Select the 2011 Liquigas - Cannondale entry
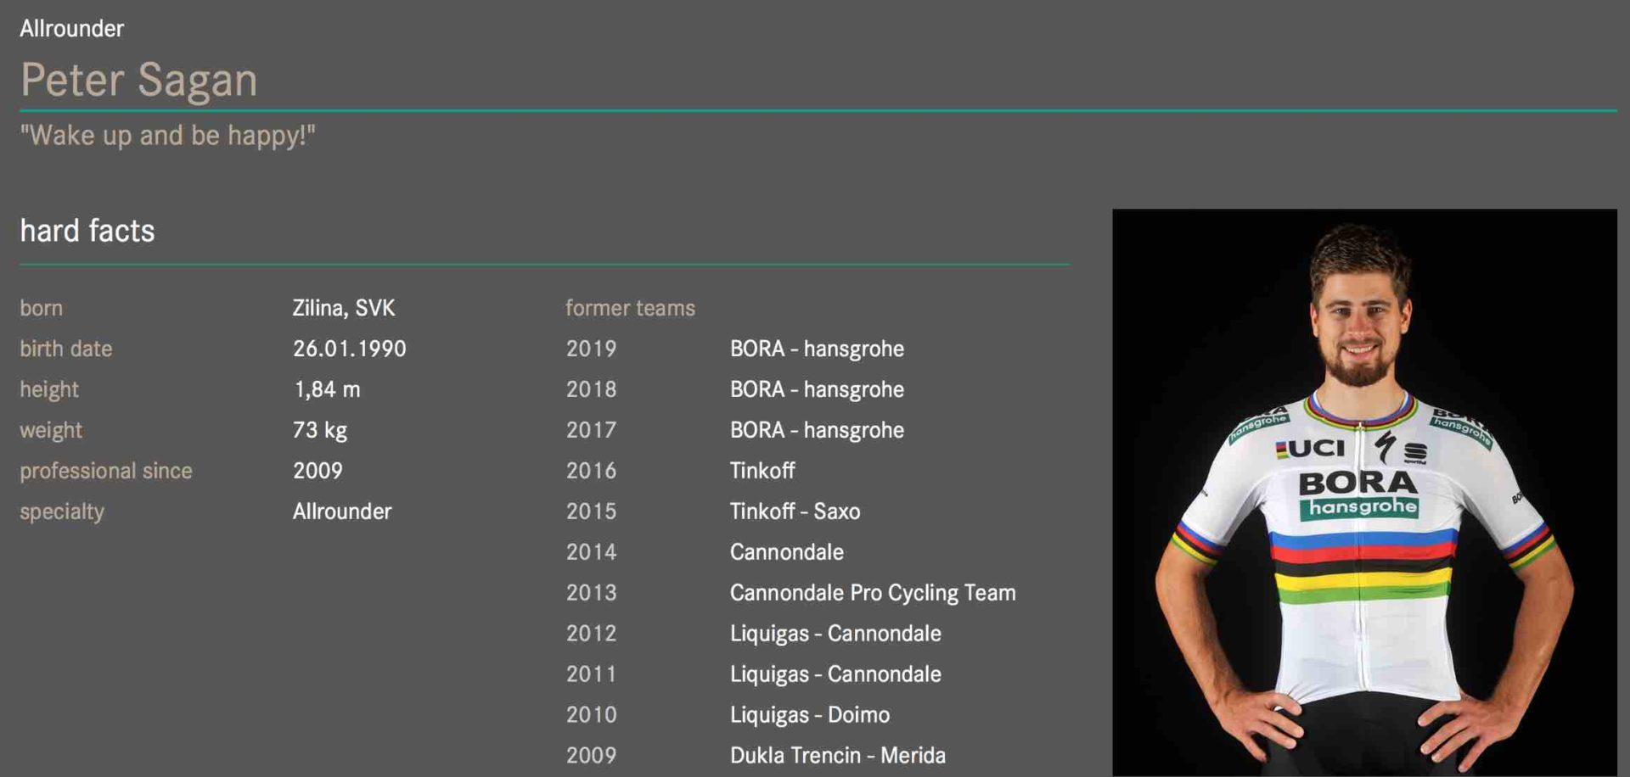 click(x=835, y=674)
